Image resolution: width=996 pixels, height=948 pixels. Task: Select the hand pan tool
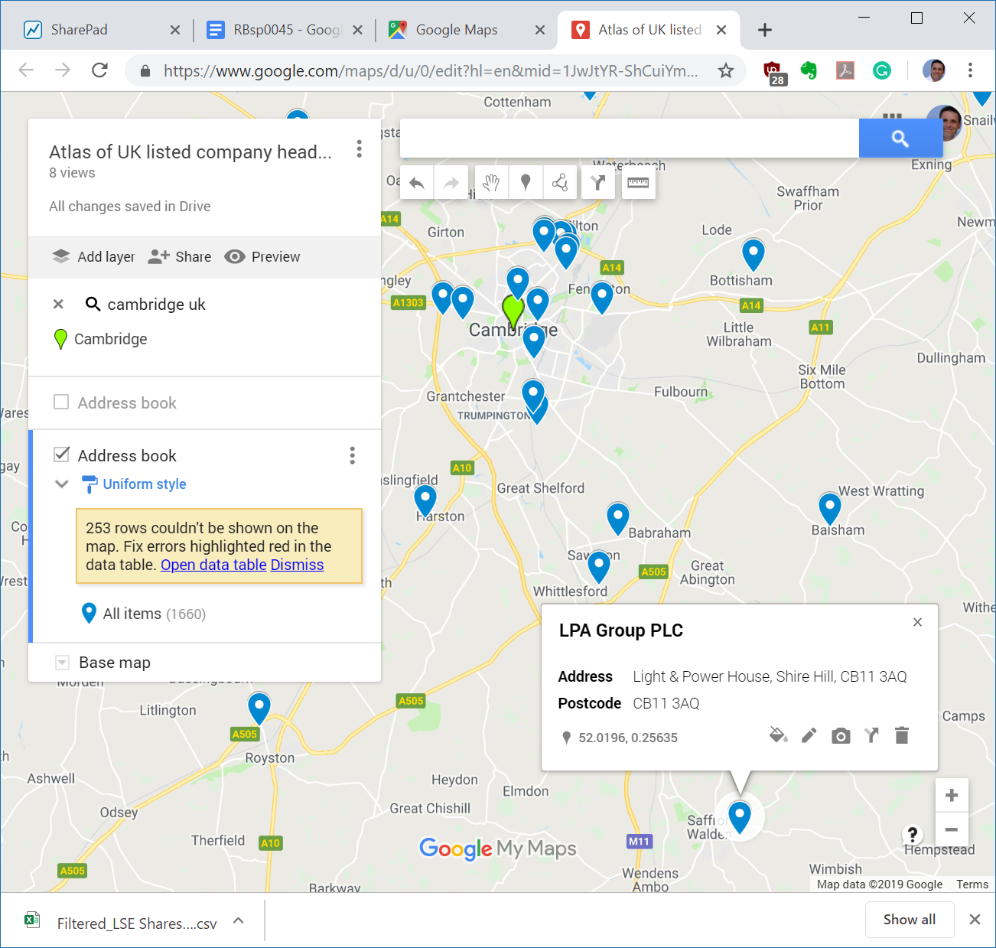491,183
